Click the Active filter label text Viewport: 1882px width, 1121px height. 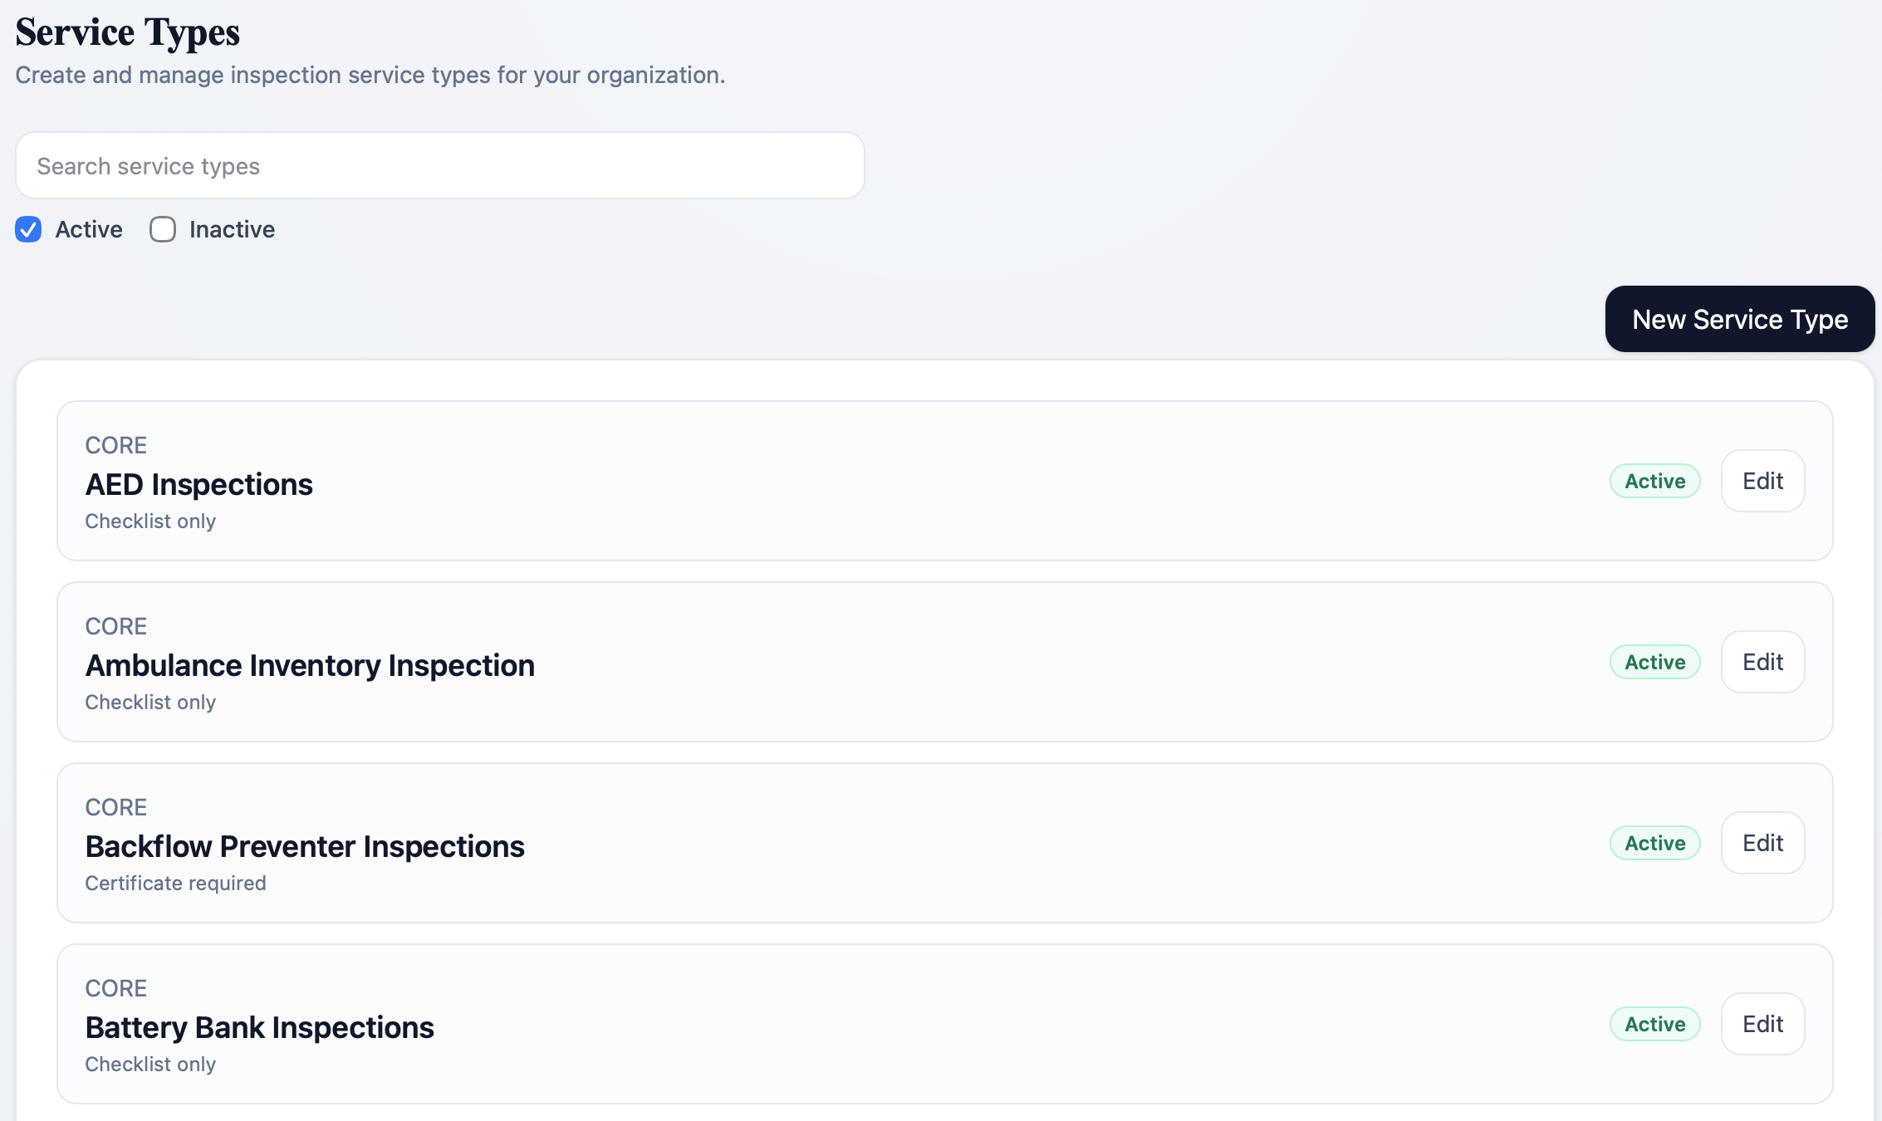89,229
